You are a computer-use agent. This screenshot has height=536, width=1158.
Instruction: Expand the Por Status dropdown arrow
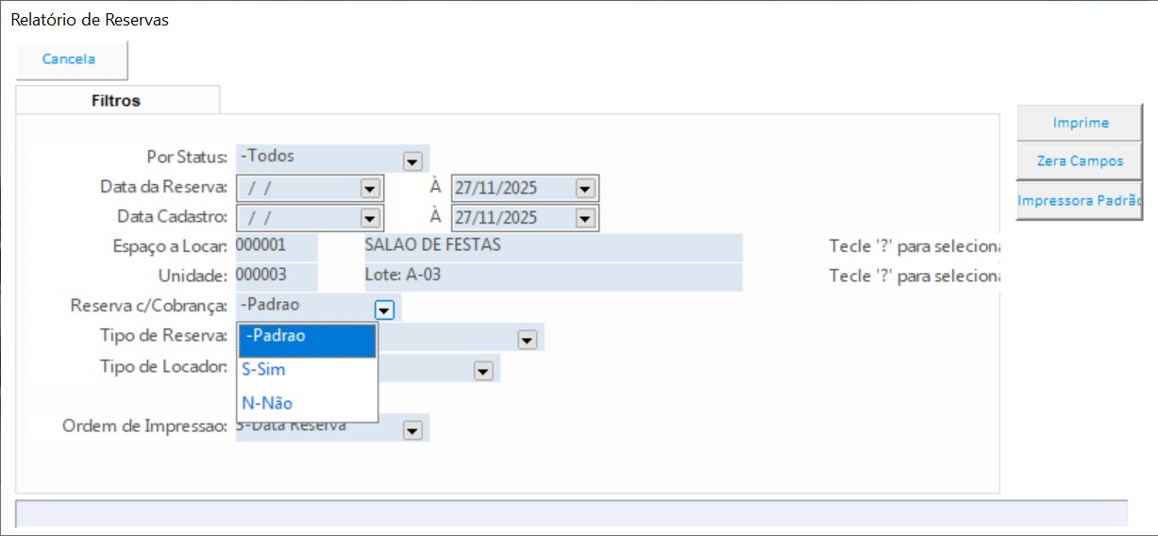coord(411,161)
